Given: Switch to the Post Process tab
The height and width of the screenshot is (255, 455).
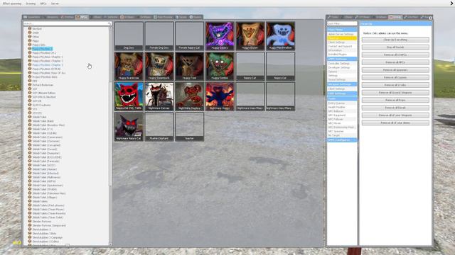Looking at the screenshot, I should [163, 17].
